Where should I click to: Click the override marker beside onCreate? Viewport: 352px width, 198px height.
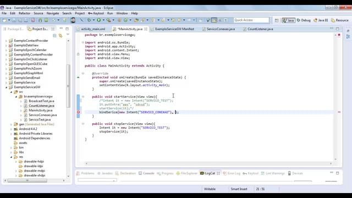(78, 77)
